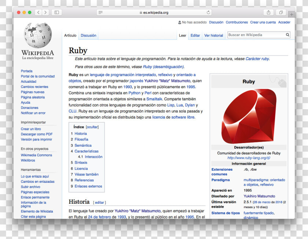Open the Share menu icon
Viewport: 308px width, 239px height.
point(268,13)
